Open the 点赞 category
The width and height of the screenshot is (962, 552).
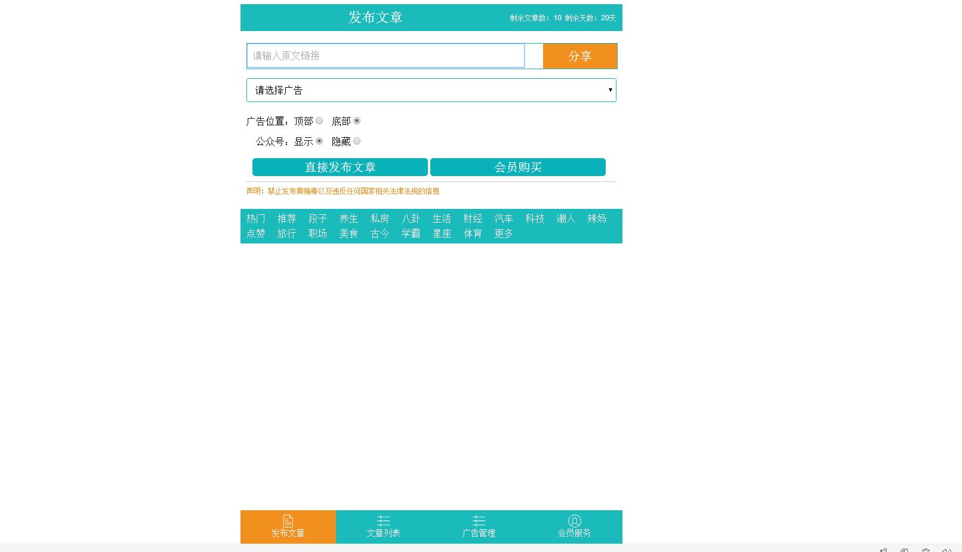point(256,233)
